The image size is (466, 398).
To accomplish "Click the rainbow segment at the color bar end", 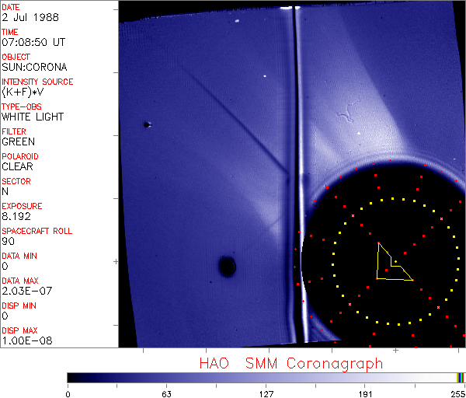I will point(461,377).
